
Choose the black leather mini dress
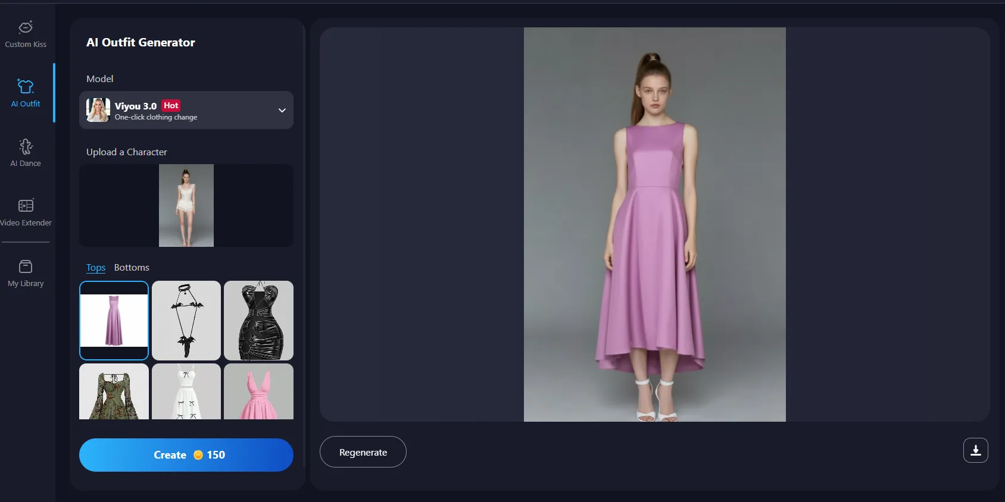pos(258,321)
